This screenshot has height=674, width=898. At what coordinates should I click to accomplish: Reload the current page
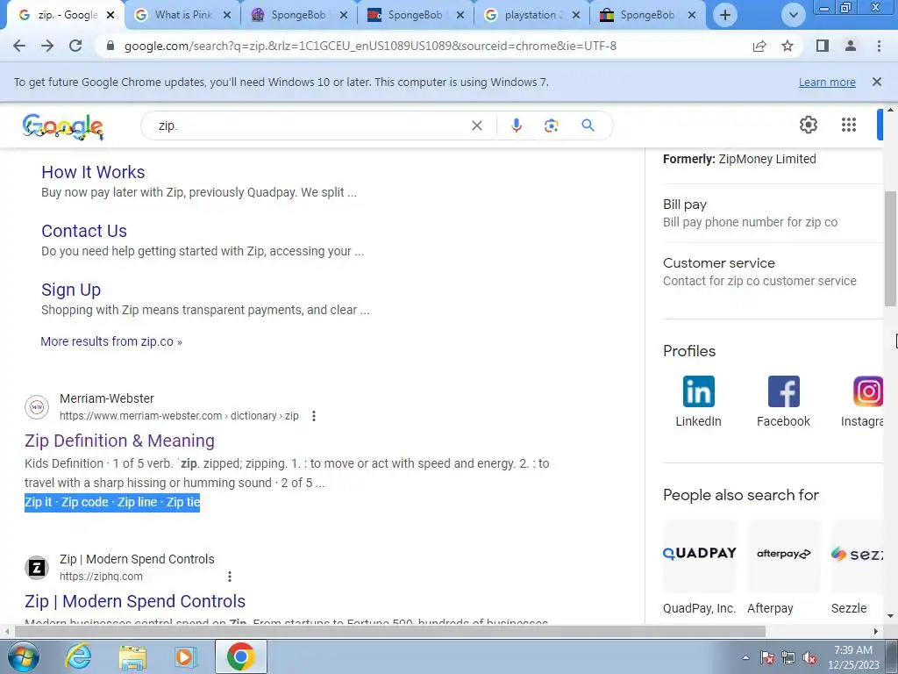tap(75, 46)
